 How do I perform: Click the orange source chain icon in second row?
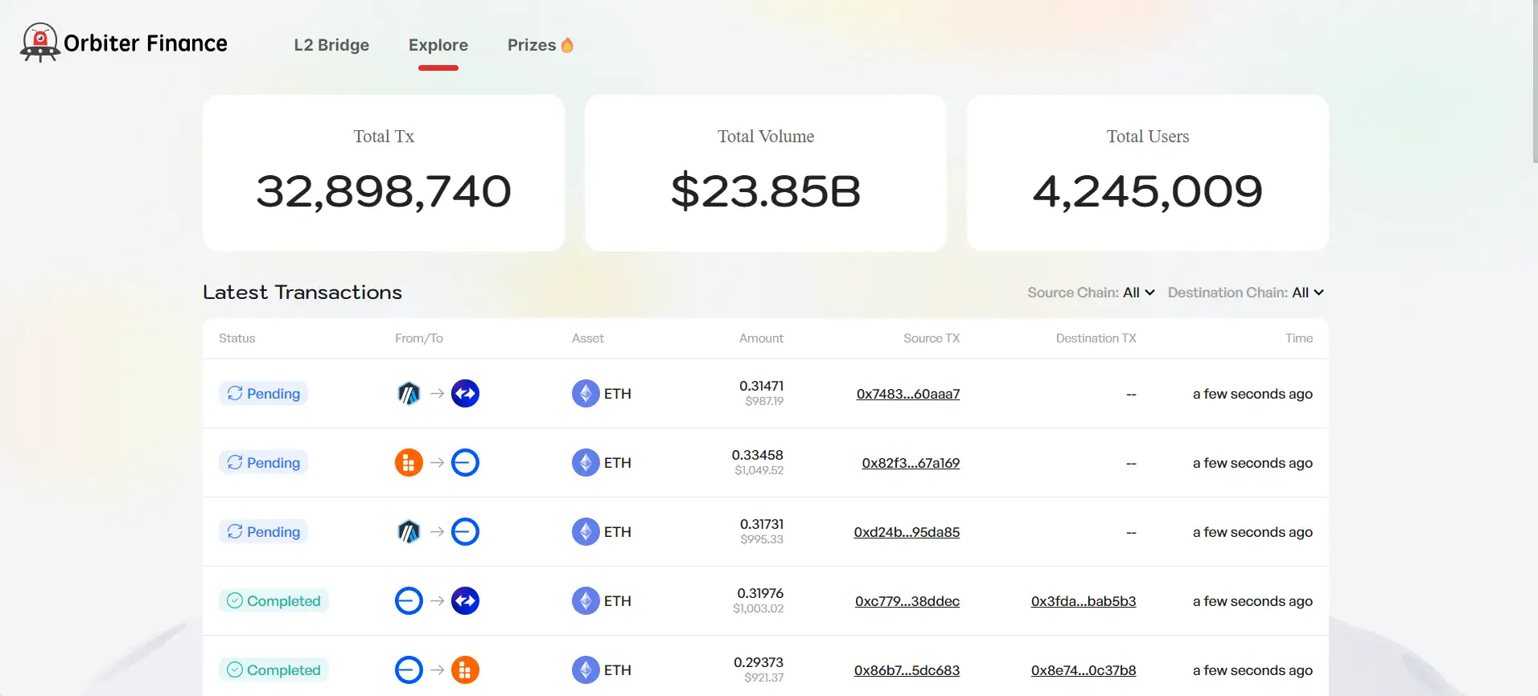(x=409, y=463)
